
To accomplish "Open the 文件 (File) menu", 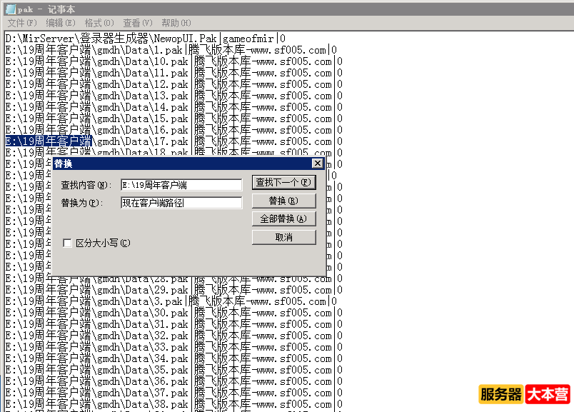I will click(x=21, y=23).
